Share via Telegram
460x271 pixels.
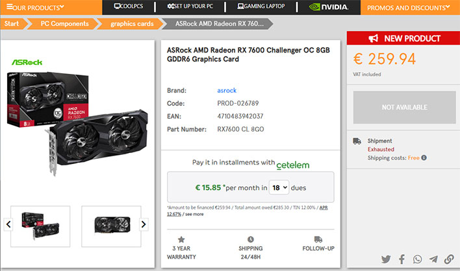point(433,259)
